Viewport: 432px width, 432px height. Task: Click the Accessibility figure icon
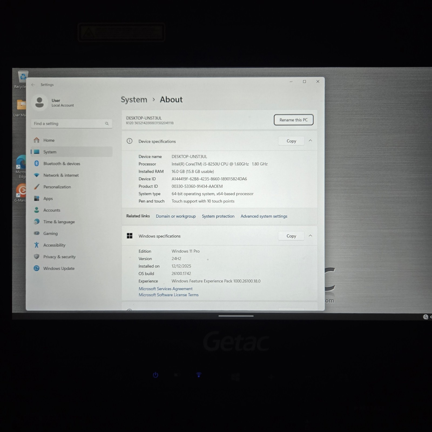[x=37, y=245]
